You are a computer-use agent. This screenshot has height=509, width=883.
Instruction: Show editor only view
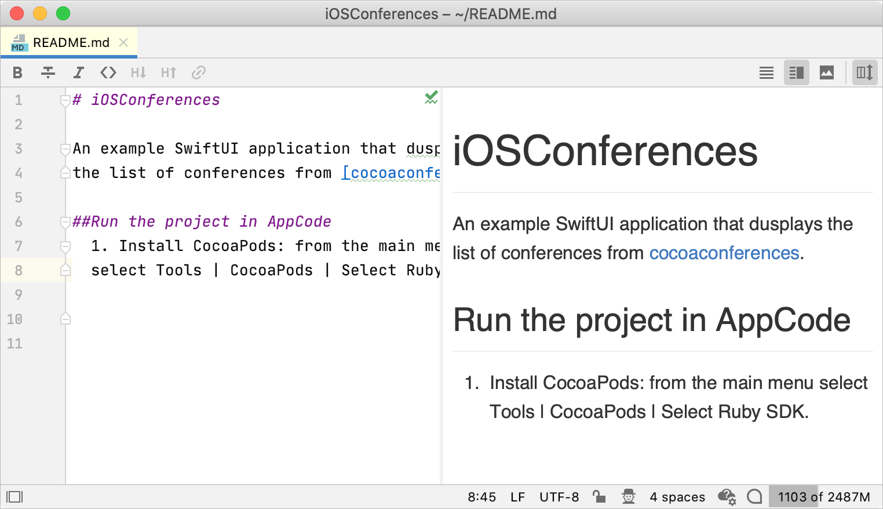tap(767, 72)
